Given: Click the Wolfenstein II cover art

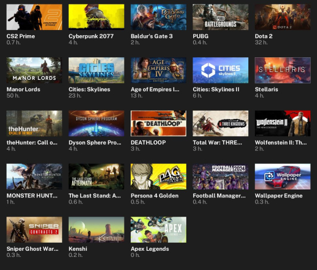Looking at the screenshot, I should coord(283,123).
